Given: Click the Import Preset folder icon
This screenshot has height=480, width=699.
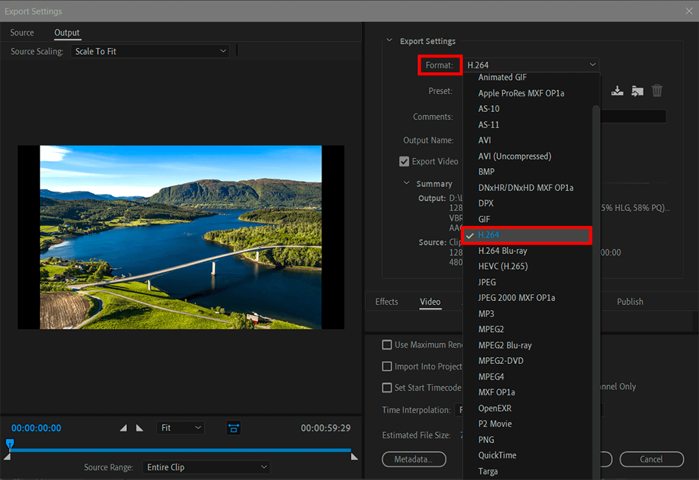Looking at the screenshot, I should tap(637, 91).
